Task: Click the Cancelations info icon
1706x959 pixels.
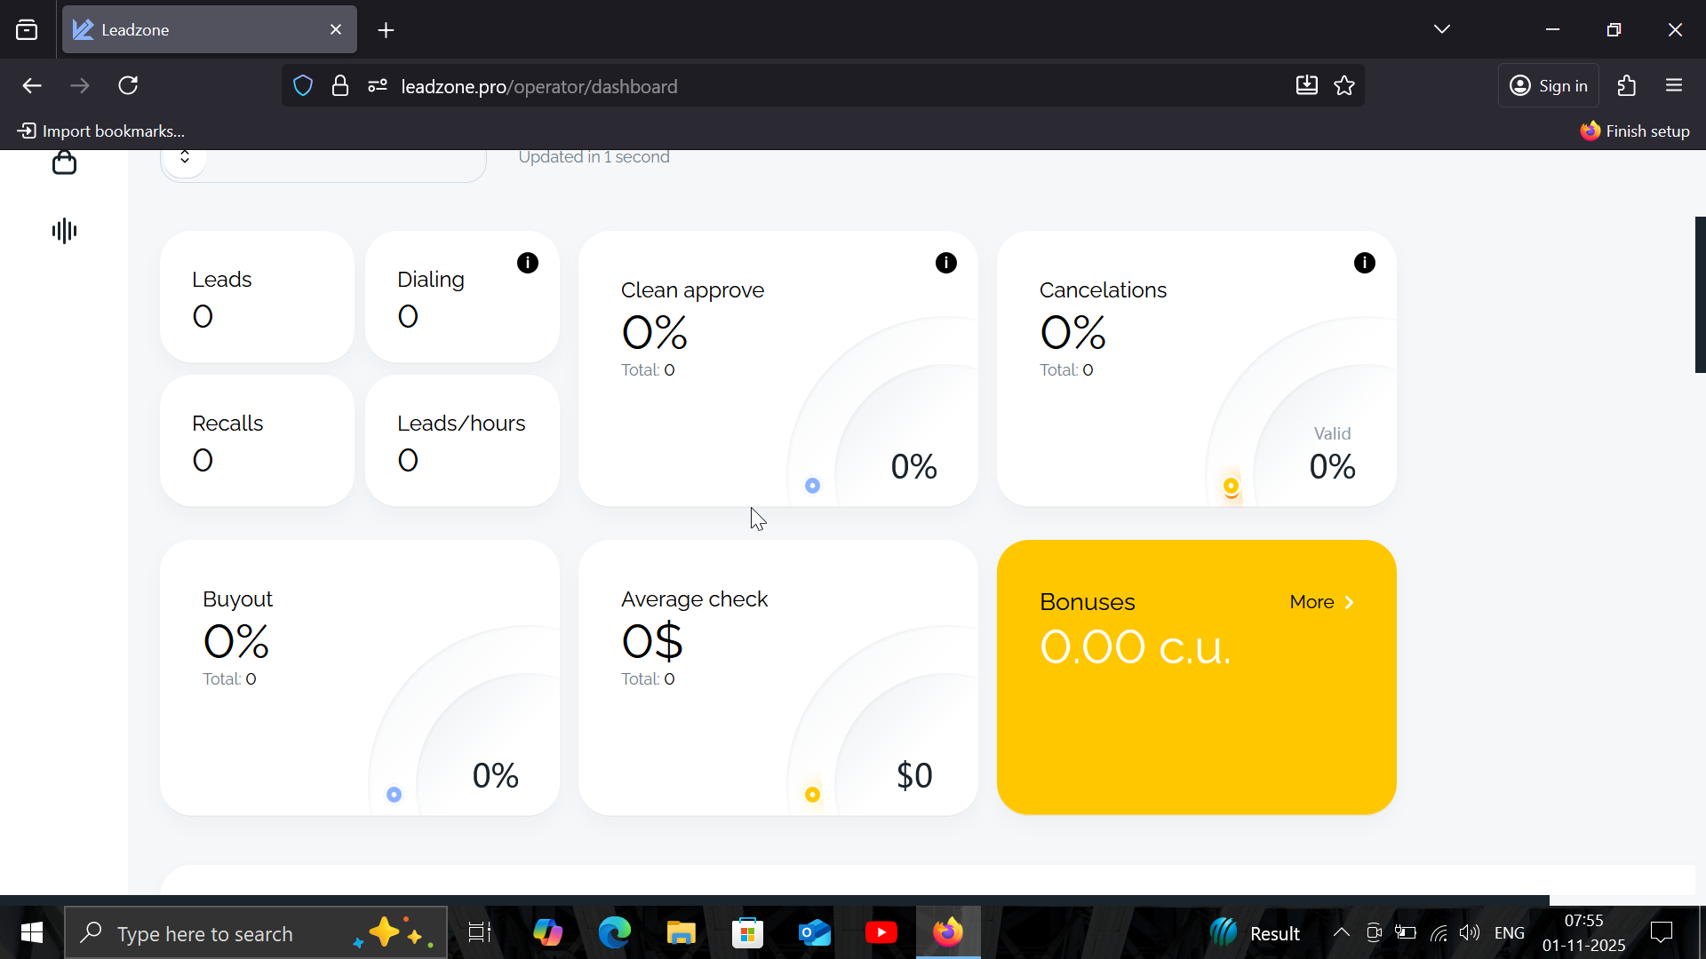Action: pyautogui.click(x=1364, y=263)
